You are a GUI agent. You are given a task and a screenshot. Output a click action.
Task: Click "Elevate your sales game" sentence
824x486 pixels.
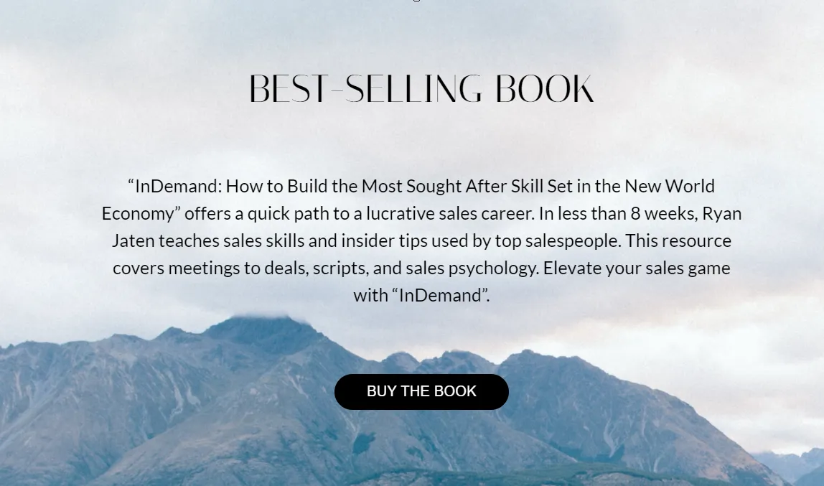[x=637, y=268]
